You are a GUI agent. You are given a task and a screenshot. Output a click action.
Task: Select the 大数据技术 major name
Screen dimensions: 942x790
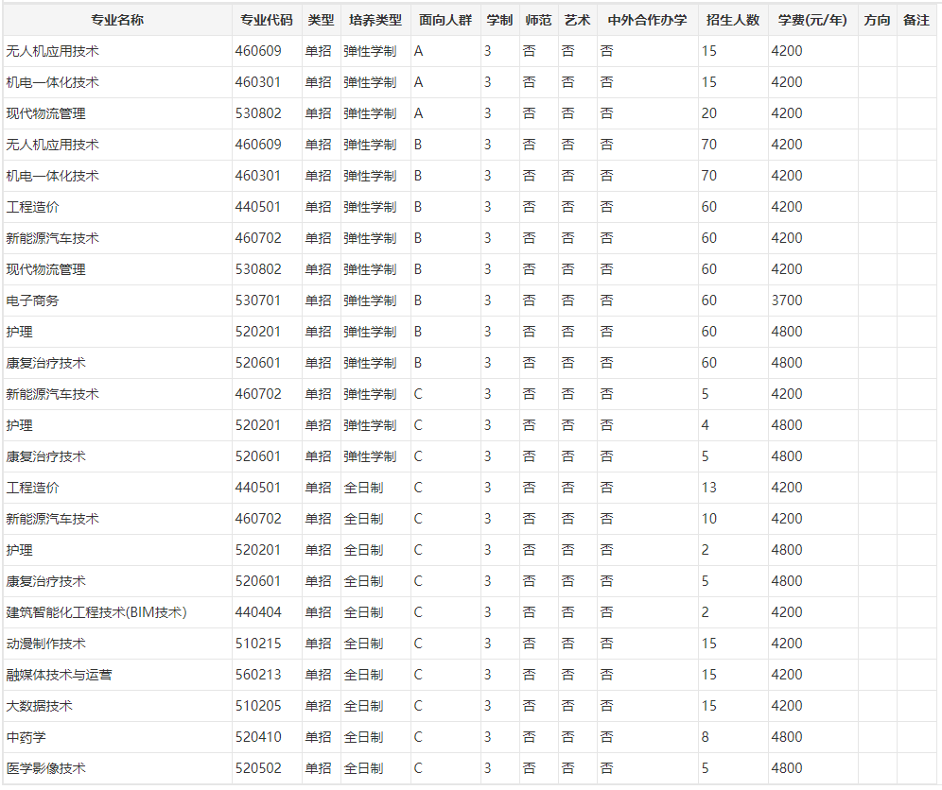pos(39,706)
